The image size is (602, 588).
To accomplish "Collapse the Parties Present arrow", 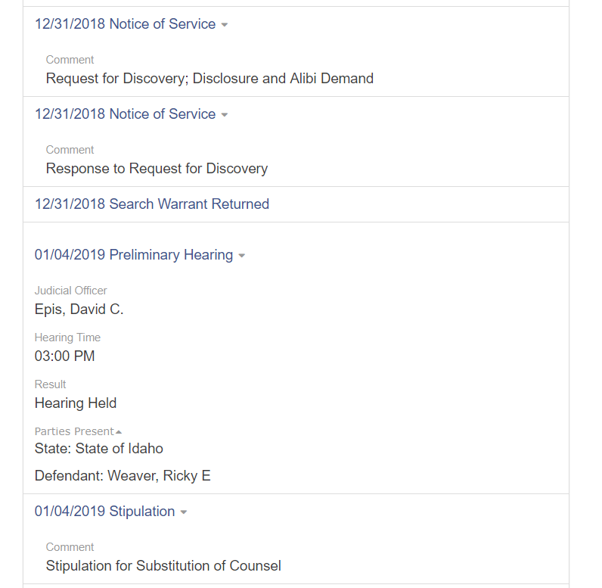I will [119, 432].
